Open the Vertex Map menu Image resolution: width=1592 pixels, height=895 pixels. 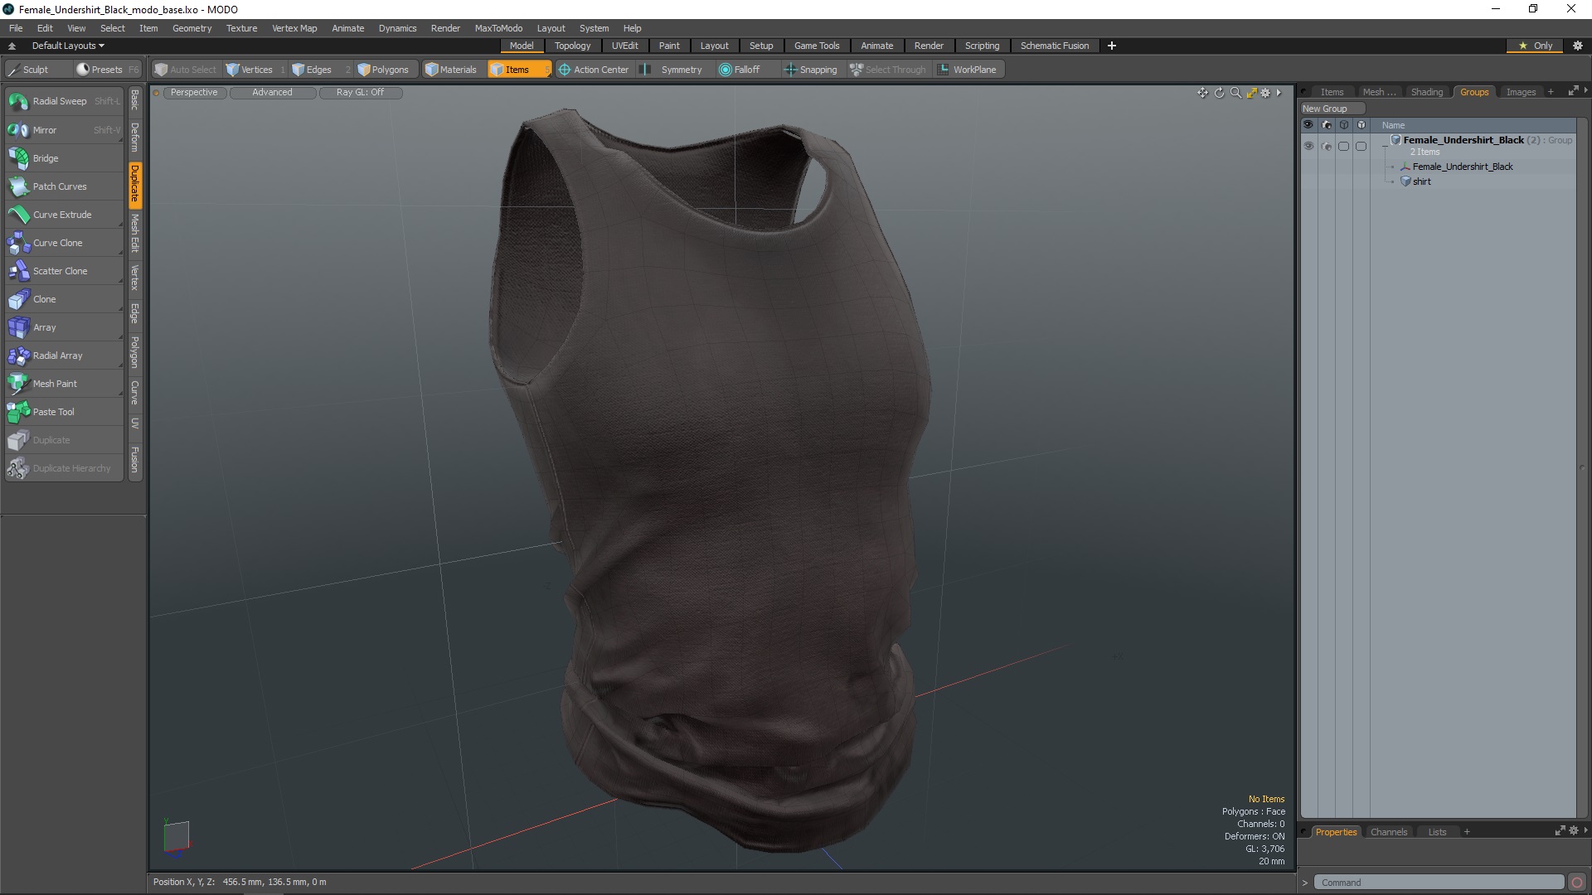(294, 28)
